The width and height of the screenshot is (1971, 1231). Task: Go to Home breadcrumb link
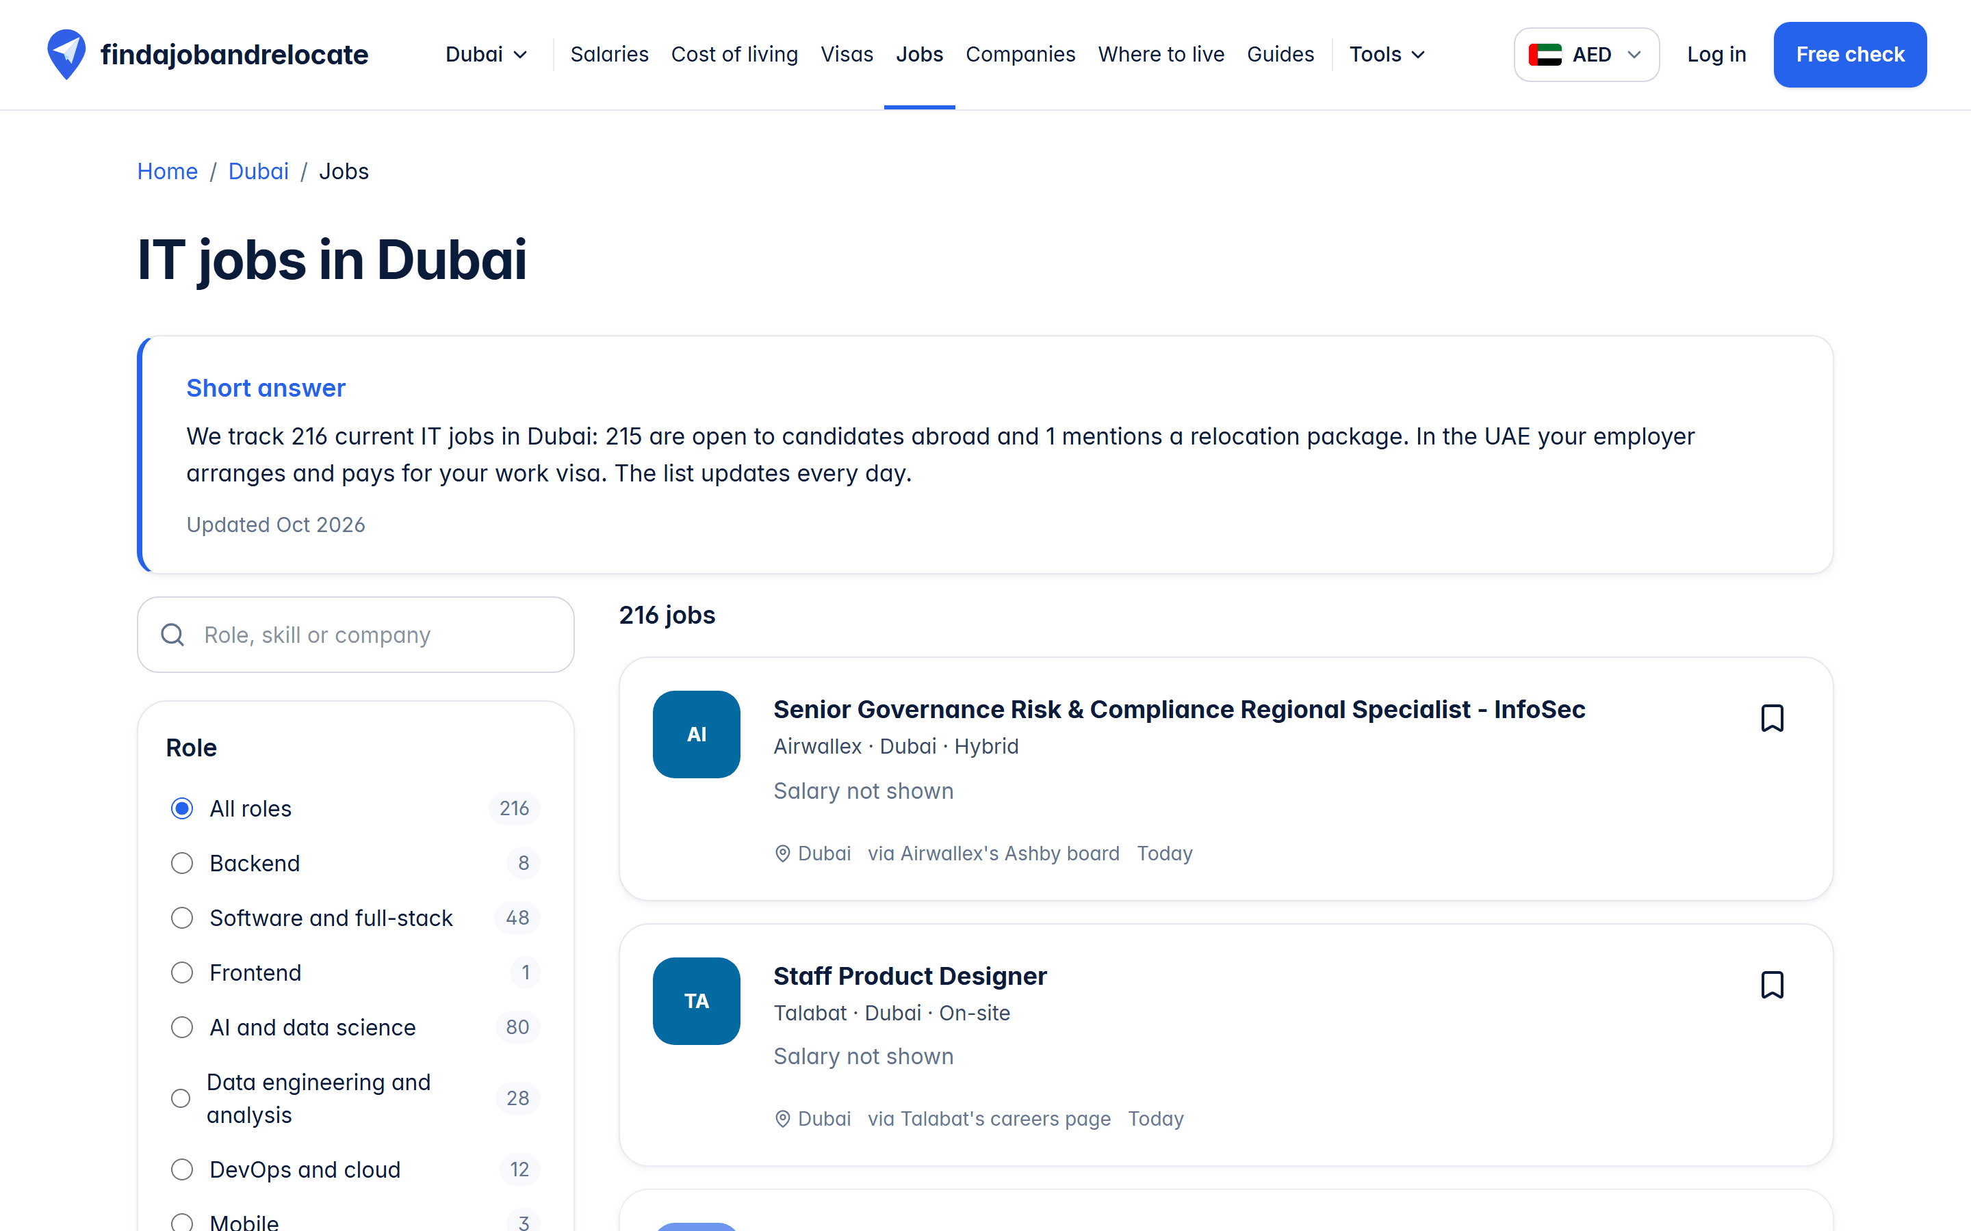click(167, 172)
